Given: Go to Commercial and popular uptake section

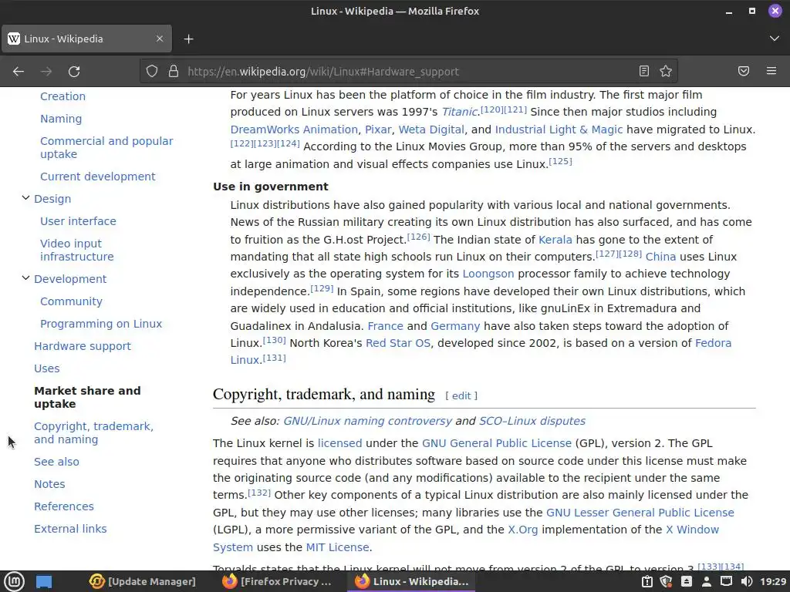Looking at the screenshot, I should click(x=106, y=147).
